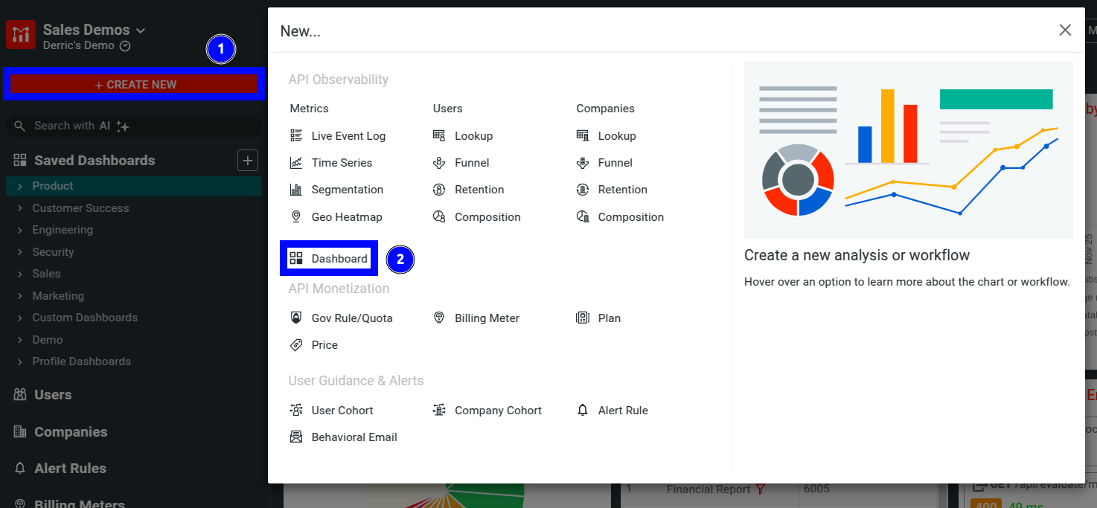
Task: Close the New dialog
Action: coord(1065,30)
